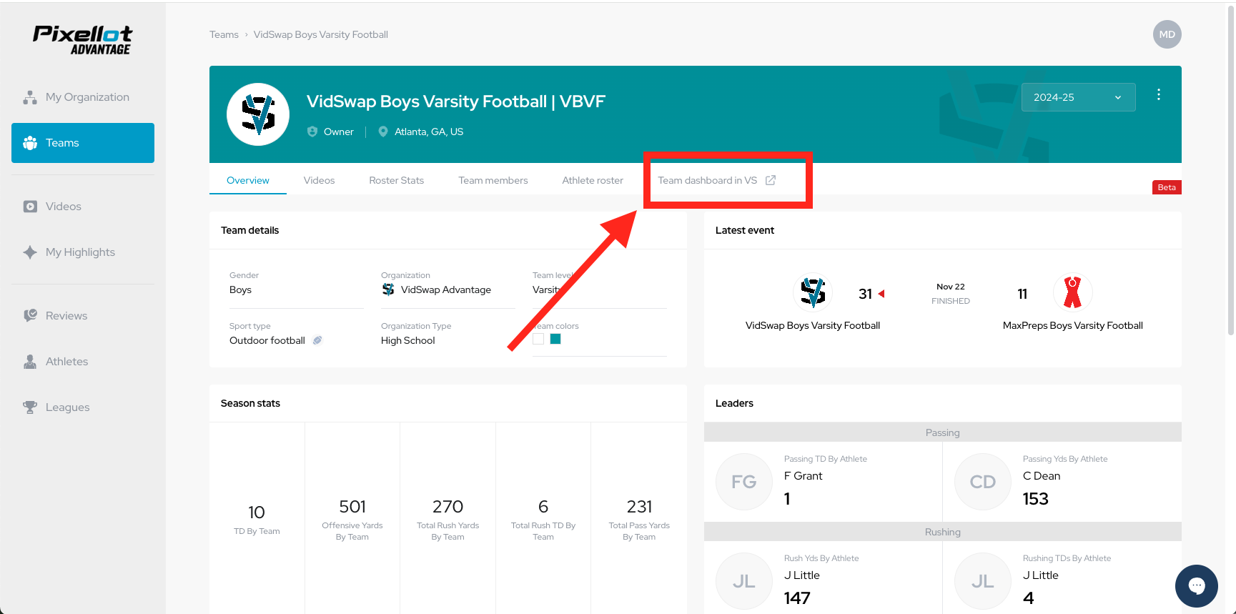Switch to the Videos tab

[319, 180]
